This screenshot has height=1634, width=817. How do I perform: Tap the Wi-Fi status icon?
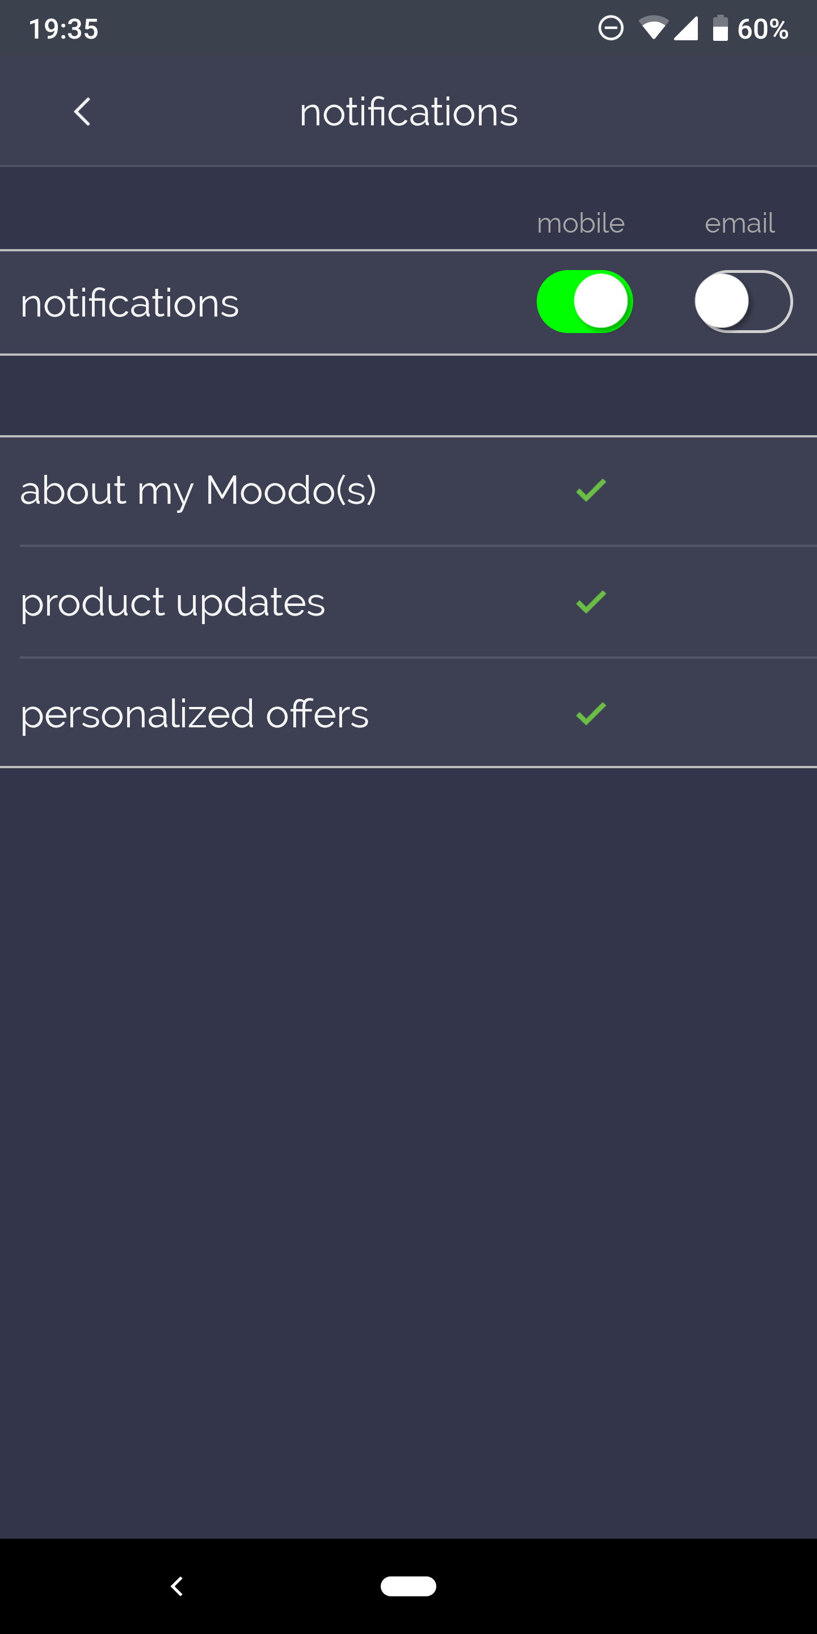coord(655,28)
